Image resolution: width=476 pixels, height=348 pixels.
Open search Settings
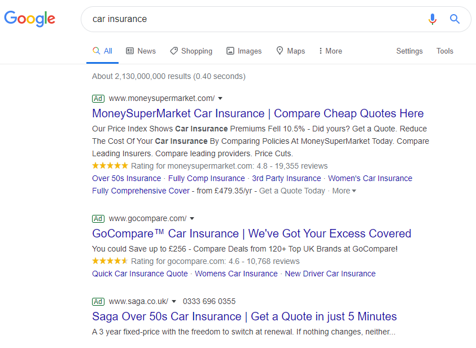(409, 51)
